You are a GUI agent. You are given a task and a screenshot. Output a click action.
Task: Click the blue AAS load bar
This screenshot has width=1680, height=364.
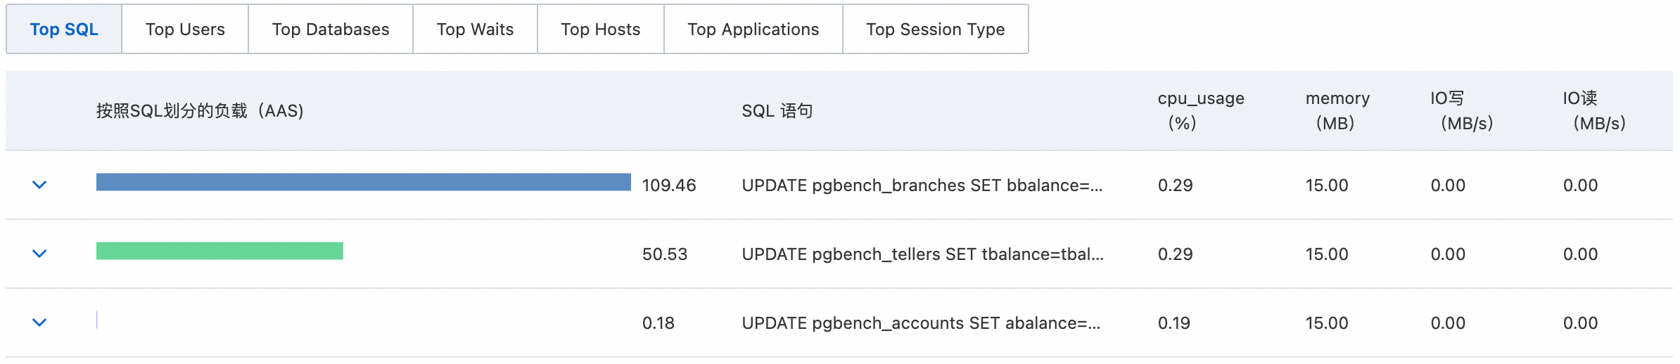[363, 183]
